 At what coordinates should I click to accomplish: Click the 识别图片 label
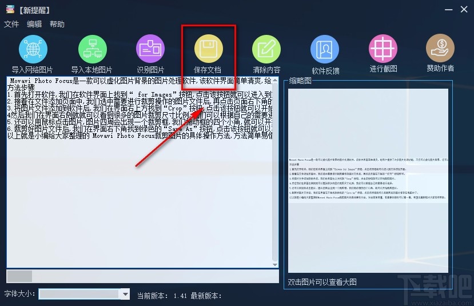click(x=150, y=70)
